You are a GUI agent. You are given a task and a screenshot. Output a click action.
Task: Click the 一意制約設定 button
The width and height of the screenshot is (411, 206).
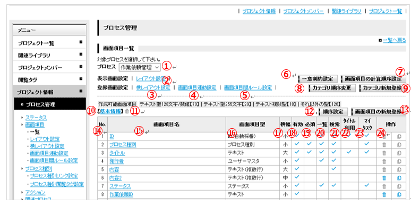[318, 78]
